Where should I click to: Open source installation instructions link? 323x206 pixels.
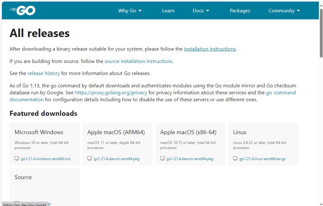pyautogui.click(x=138, y=61)
